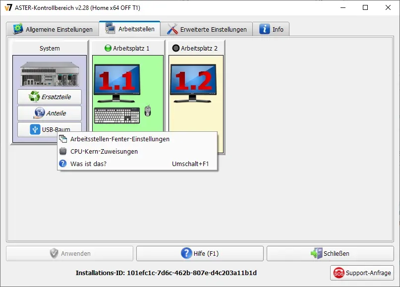400x287 pixels.
Task: Select the keyboard icon in Arbeitsplatz 1
Action: point(117,115)
